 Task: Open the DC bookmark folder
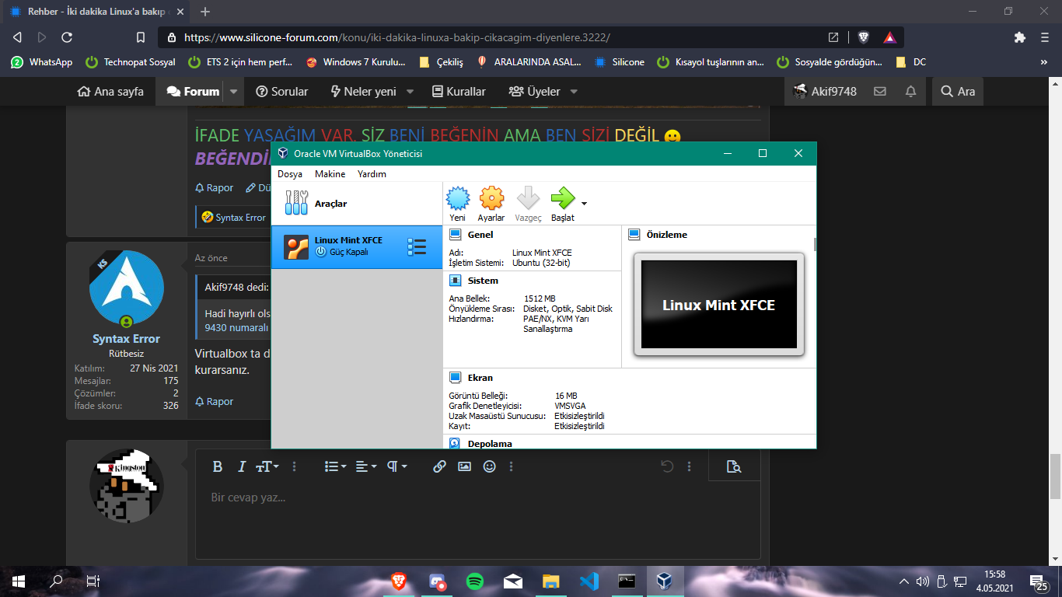911,62
